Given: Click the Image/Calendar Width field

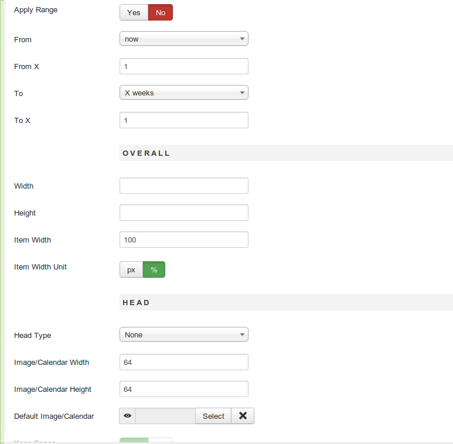Looking at the screenshot, I should (x=184, y=362).
